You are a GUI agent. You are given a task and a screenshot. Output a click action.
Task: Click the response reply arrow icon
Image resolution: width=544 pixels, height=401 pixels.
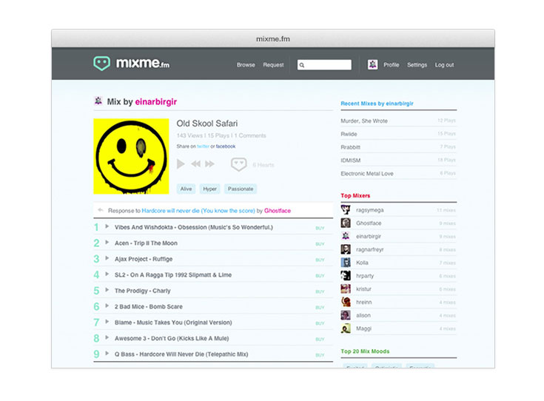pyautogui.click(x=101, y=210)
